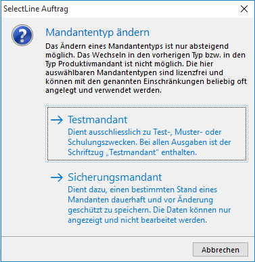Click the Mandantentyp ändern heading
Image resolution: width=255 pixels, height=262 pixels.
[x=97, y=32]
